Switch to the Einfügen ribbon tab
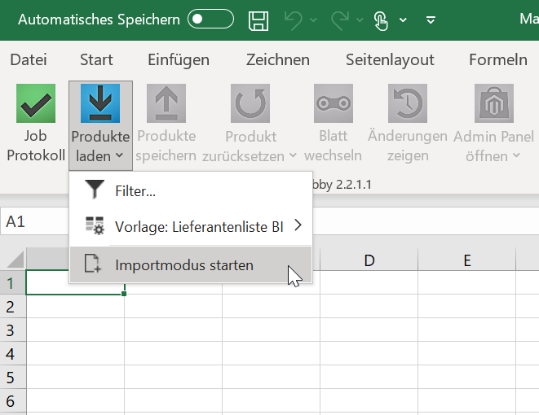The width and height of the screenshot is (539, 415). (179, 59)
